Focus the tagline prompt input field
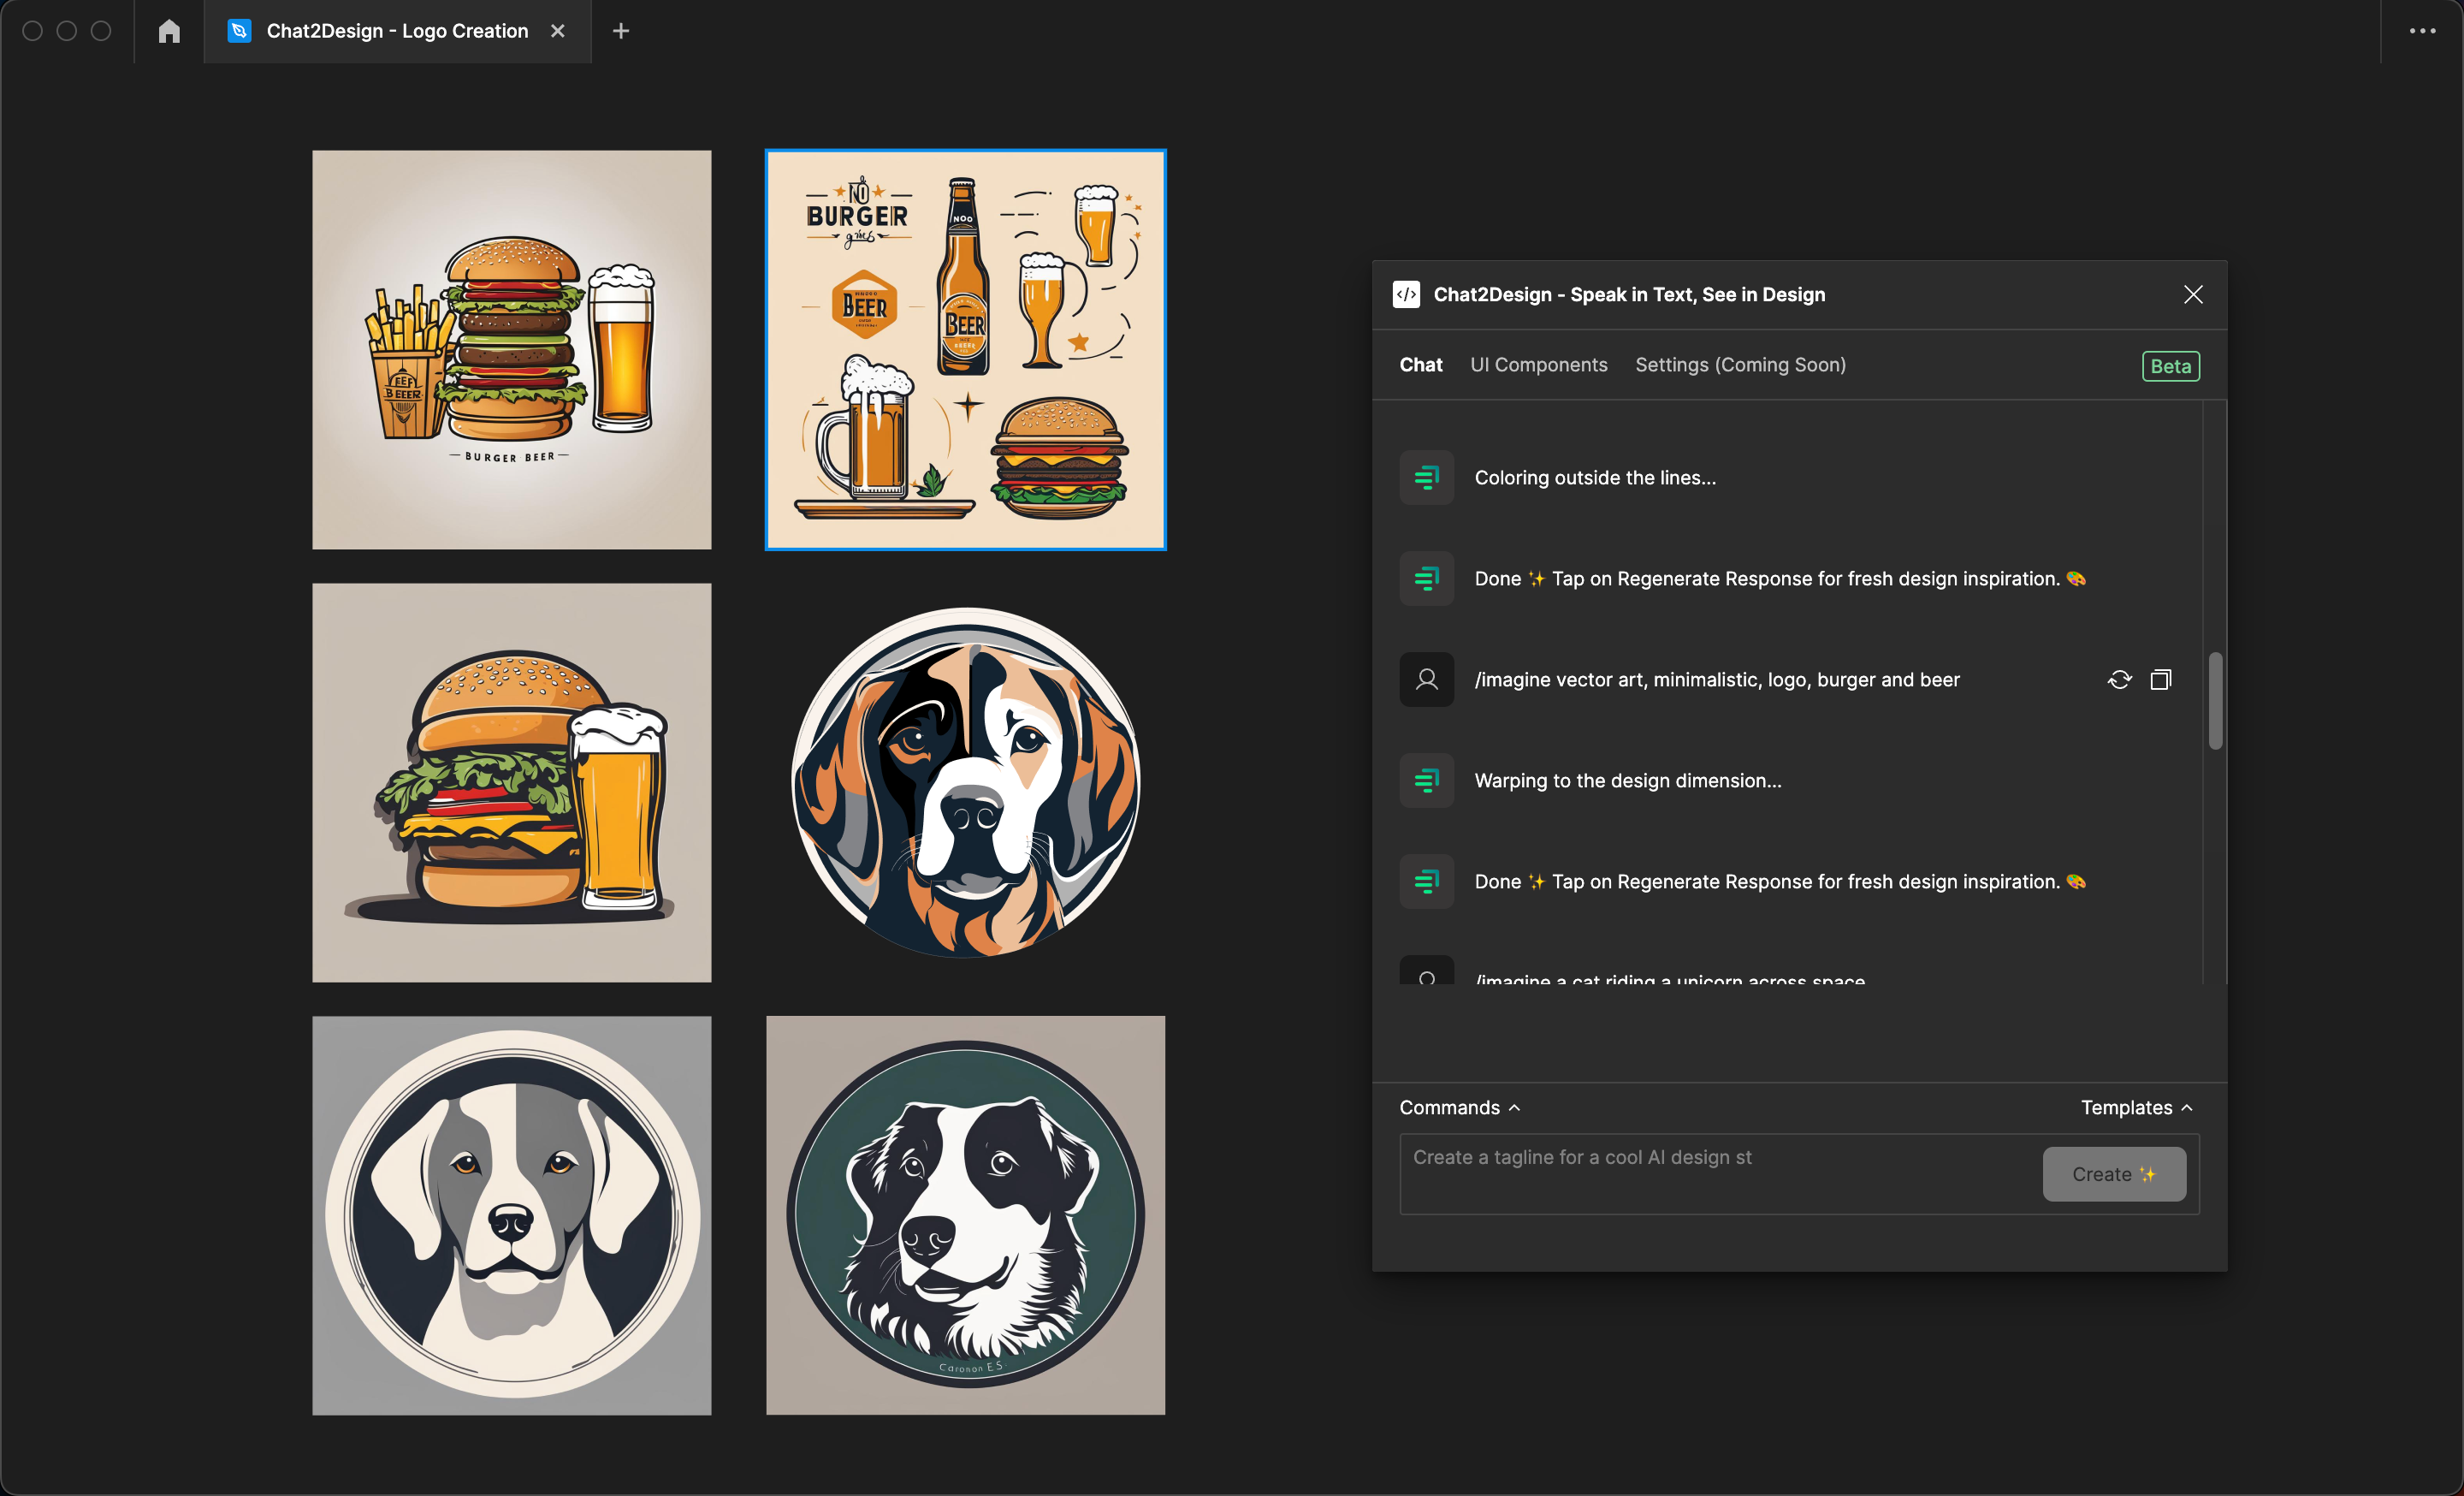This screenshot has height=1496, width=2464. 1715,1173
